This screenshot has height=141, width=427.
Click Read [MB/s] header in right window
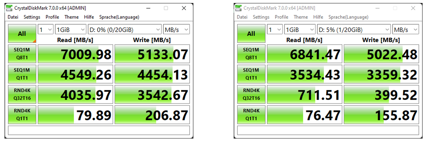(x=305, y=40)
